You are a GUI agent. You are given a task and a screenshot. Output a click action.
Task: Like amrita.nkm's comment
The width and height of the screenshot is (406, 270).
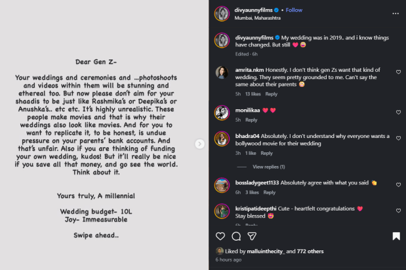(x=398, y=72)
